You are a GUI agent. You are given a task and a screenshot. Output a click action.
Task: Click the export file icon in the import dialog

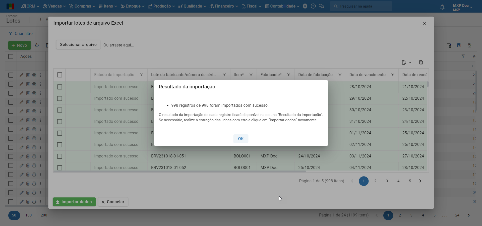click(404, 63)
